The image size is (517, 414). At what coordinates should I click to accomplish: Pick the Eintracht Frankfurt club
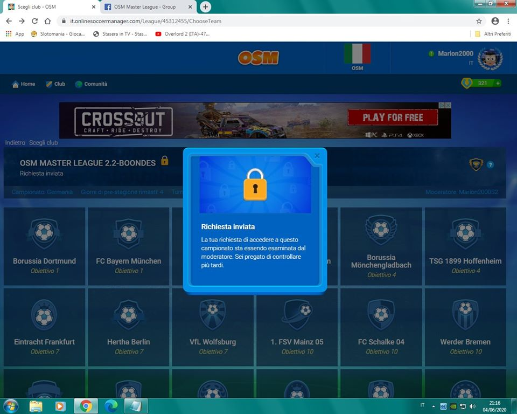coord(44,327)
